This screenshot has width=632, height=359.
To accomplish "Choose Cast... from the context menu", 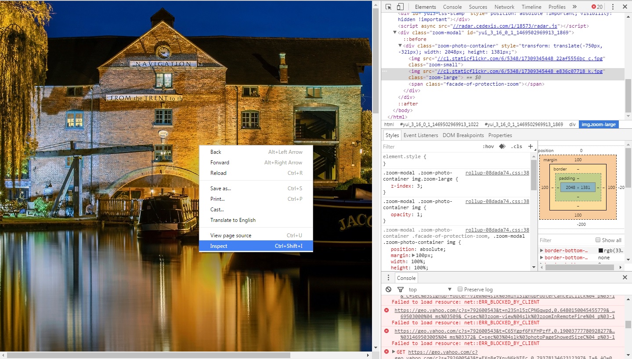I will [256, 210].
